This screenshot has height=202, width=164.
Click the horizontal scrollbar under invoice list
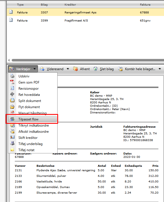click(88, 60)
